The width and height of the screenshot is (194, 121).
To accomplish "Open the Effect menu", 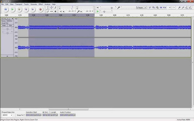I will tap(41, 4).
